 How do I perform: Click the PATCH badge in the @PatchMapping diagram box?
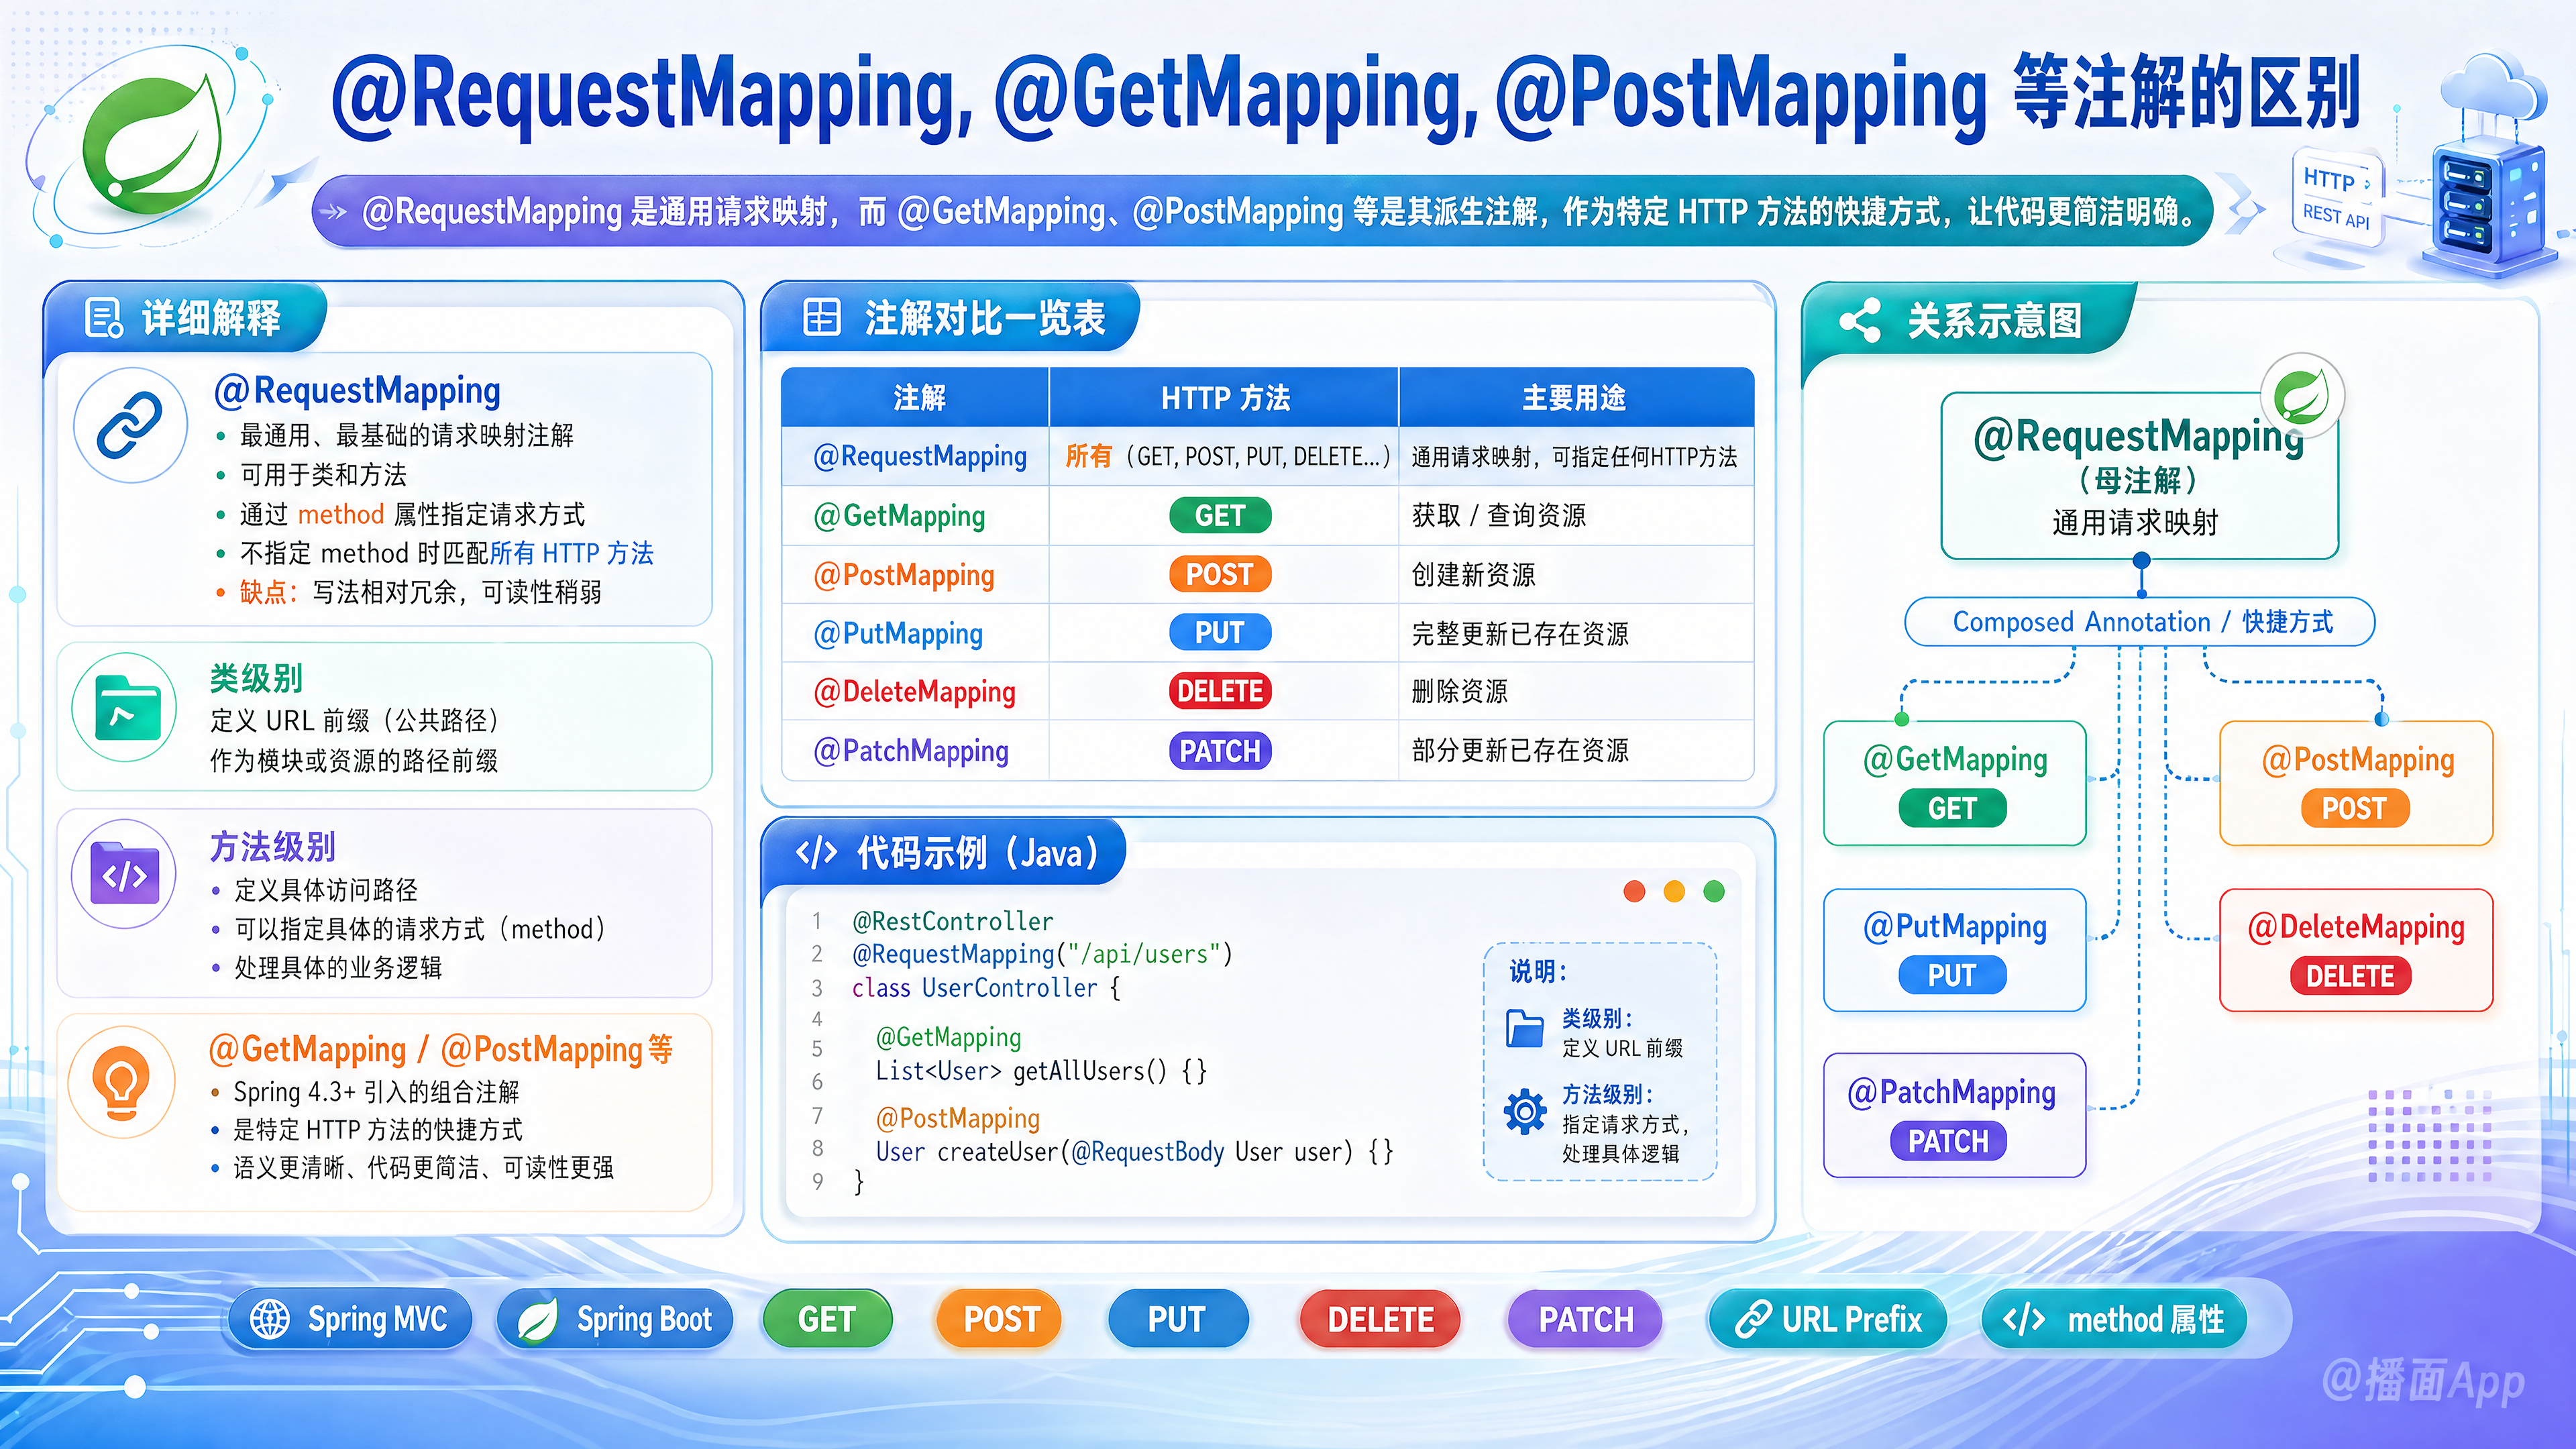coord(1948,1141)
